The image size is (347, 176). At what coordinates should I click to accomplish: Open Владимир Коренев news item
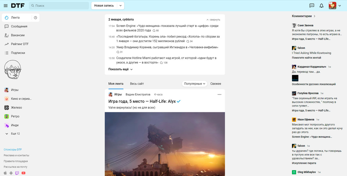pos(167,47)
